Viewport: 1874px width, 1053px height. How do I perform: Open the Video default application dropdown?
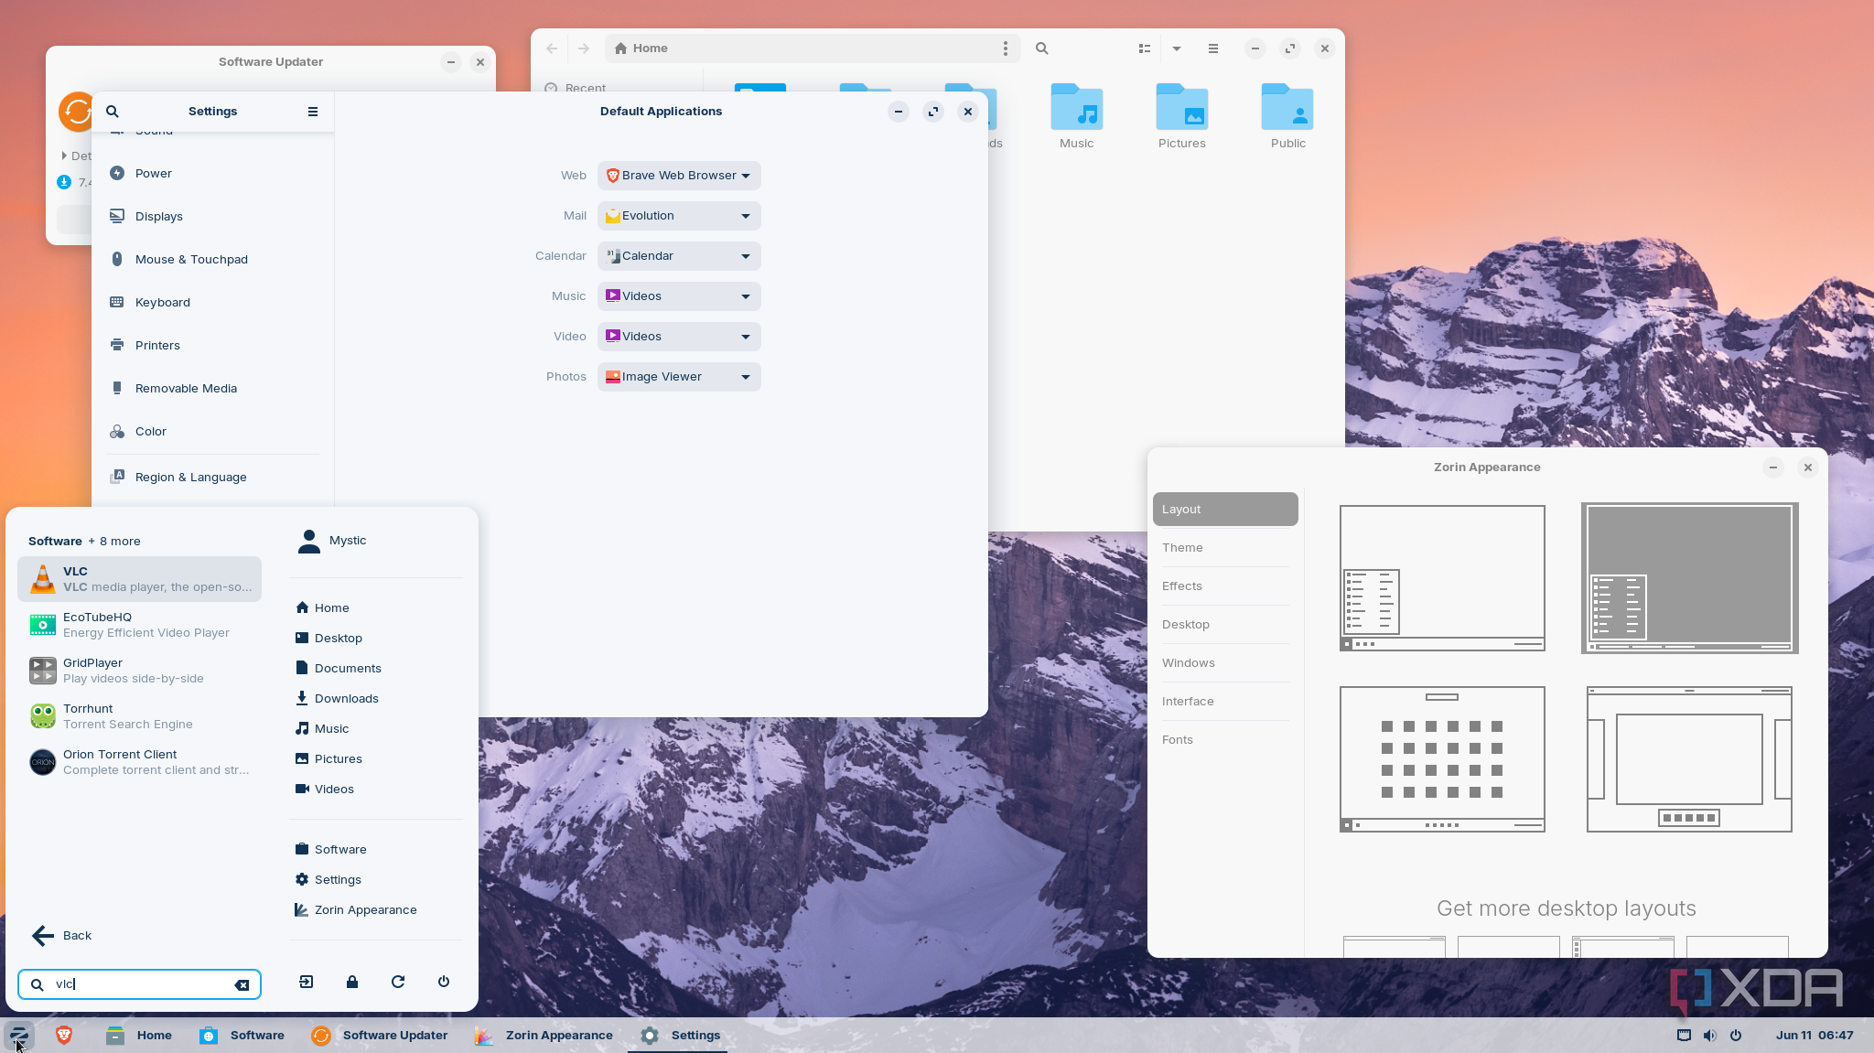(x=679, y=337)
